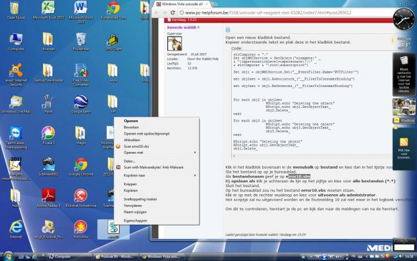The image size is (417, 261).
Task: Choose 'Openen met opdrachtprompt' menu entry
Action: tap(147, 133)
